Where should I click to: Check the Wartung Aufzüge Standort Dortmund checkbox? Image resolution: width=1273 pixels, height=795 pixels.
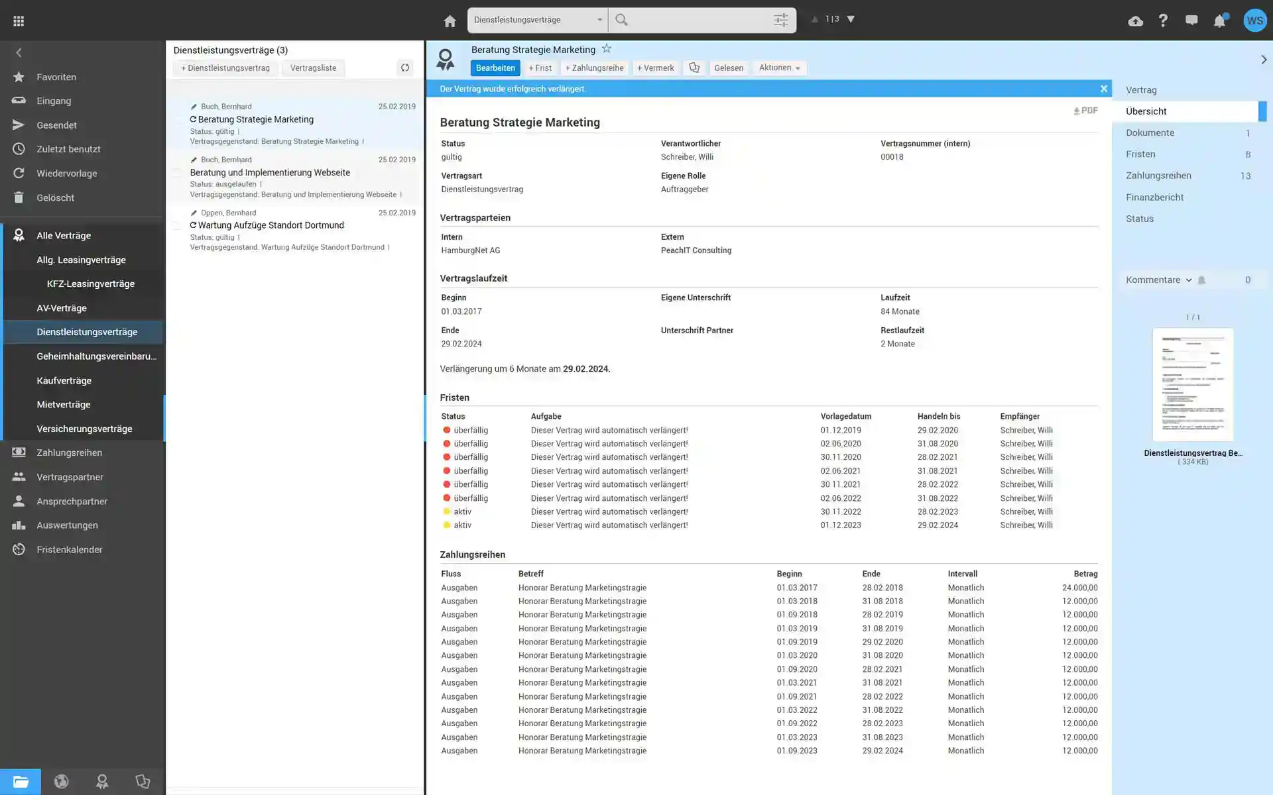coord(177,225)
